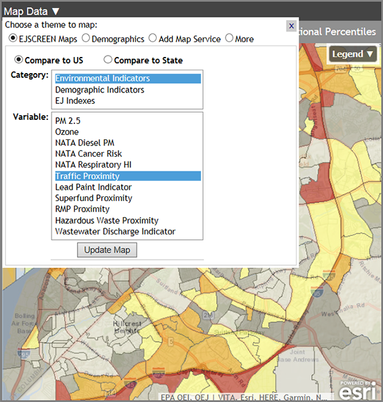The width and height of the screenshot is (383, 402).
Task: Select Environmental Indicators category
Action: [x=128, y=78]
